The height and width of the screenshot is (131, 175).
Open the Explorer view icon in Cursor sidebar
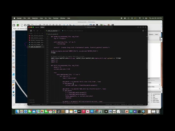coord(31,31)
